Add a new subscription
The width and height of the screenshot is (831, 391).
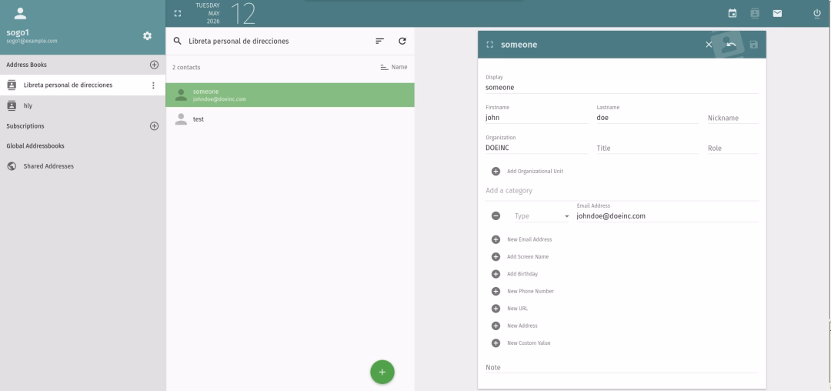point(154,126)
